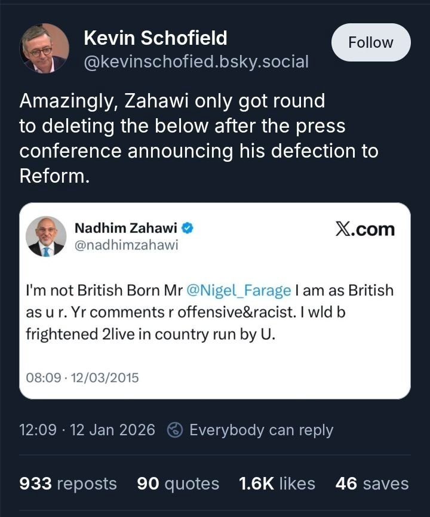Click the post text about Zahawi's defection
Screen dimensions: 430x517
coord(198,139)
